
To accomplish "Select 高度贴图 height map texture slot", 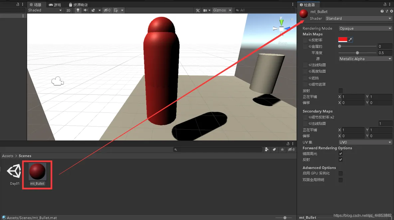I will (305, 71).
